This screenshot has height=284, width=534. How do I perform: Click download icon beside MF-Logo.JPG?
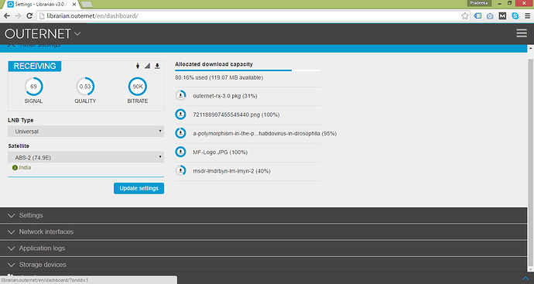180,152
